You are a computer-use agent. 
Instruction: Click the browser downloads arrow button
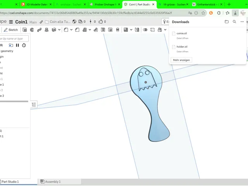[235, 13]
